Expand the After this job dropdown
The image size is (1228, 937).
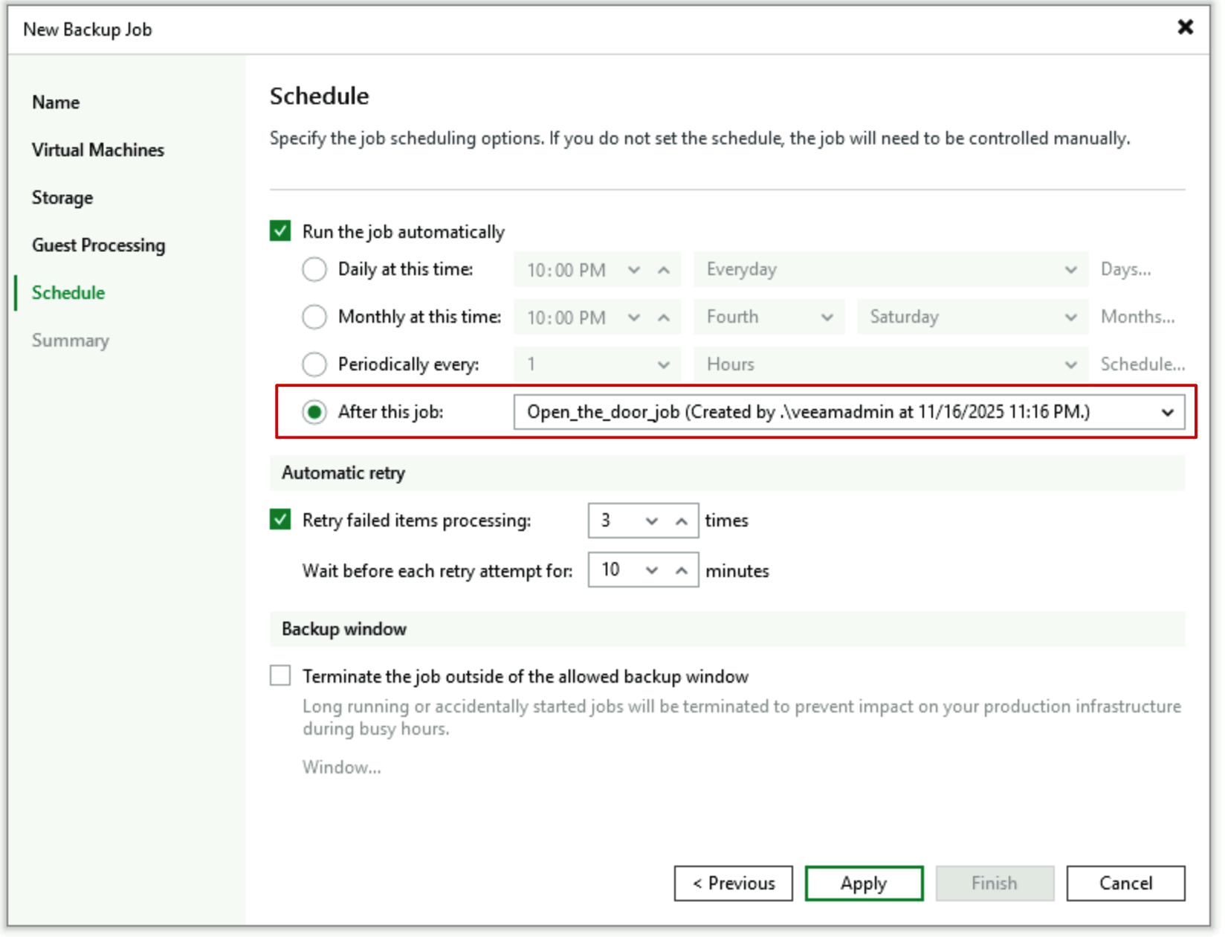[1167, 412]
